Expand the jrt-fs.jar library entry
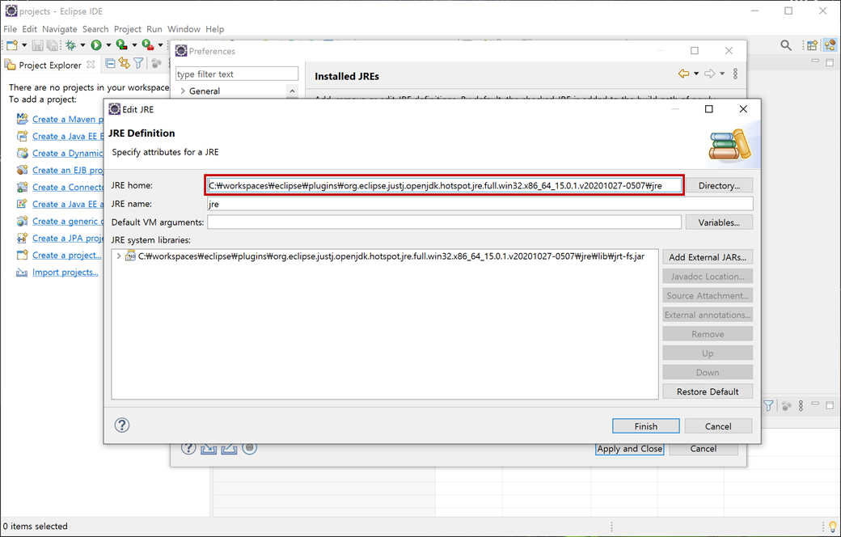Viewport: 841px width, 537px height. [119, 256]
